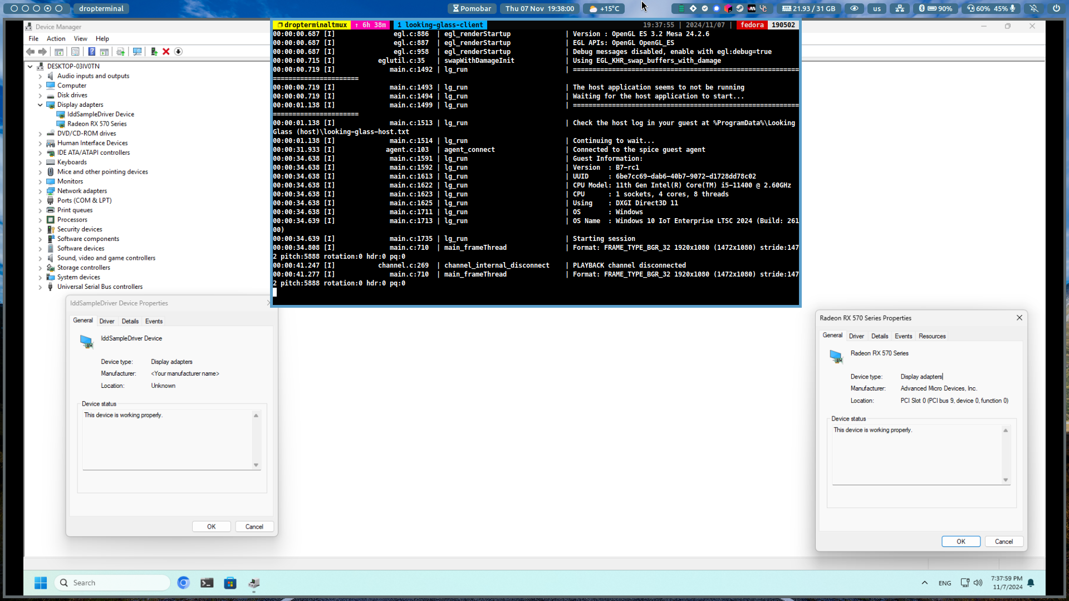Switch to Resources tab in Radeon properties
1069x601 pixels.
click(x=932, y=336)
